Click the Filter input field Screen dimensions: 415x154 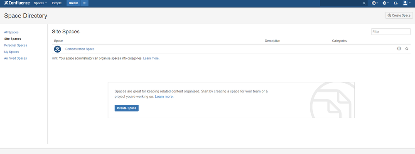(x=391, y=32)
